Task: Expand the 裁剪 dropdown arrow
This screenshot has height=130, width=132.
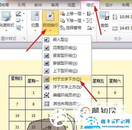Action: tap(105, 31)
